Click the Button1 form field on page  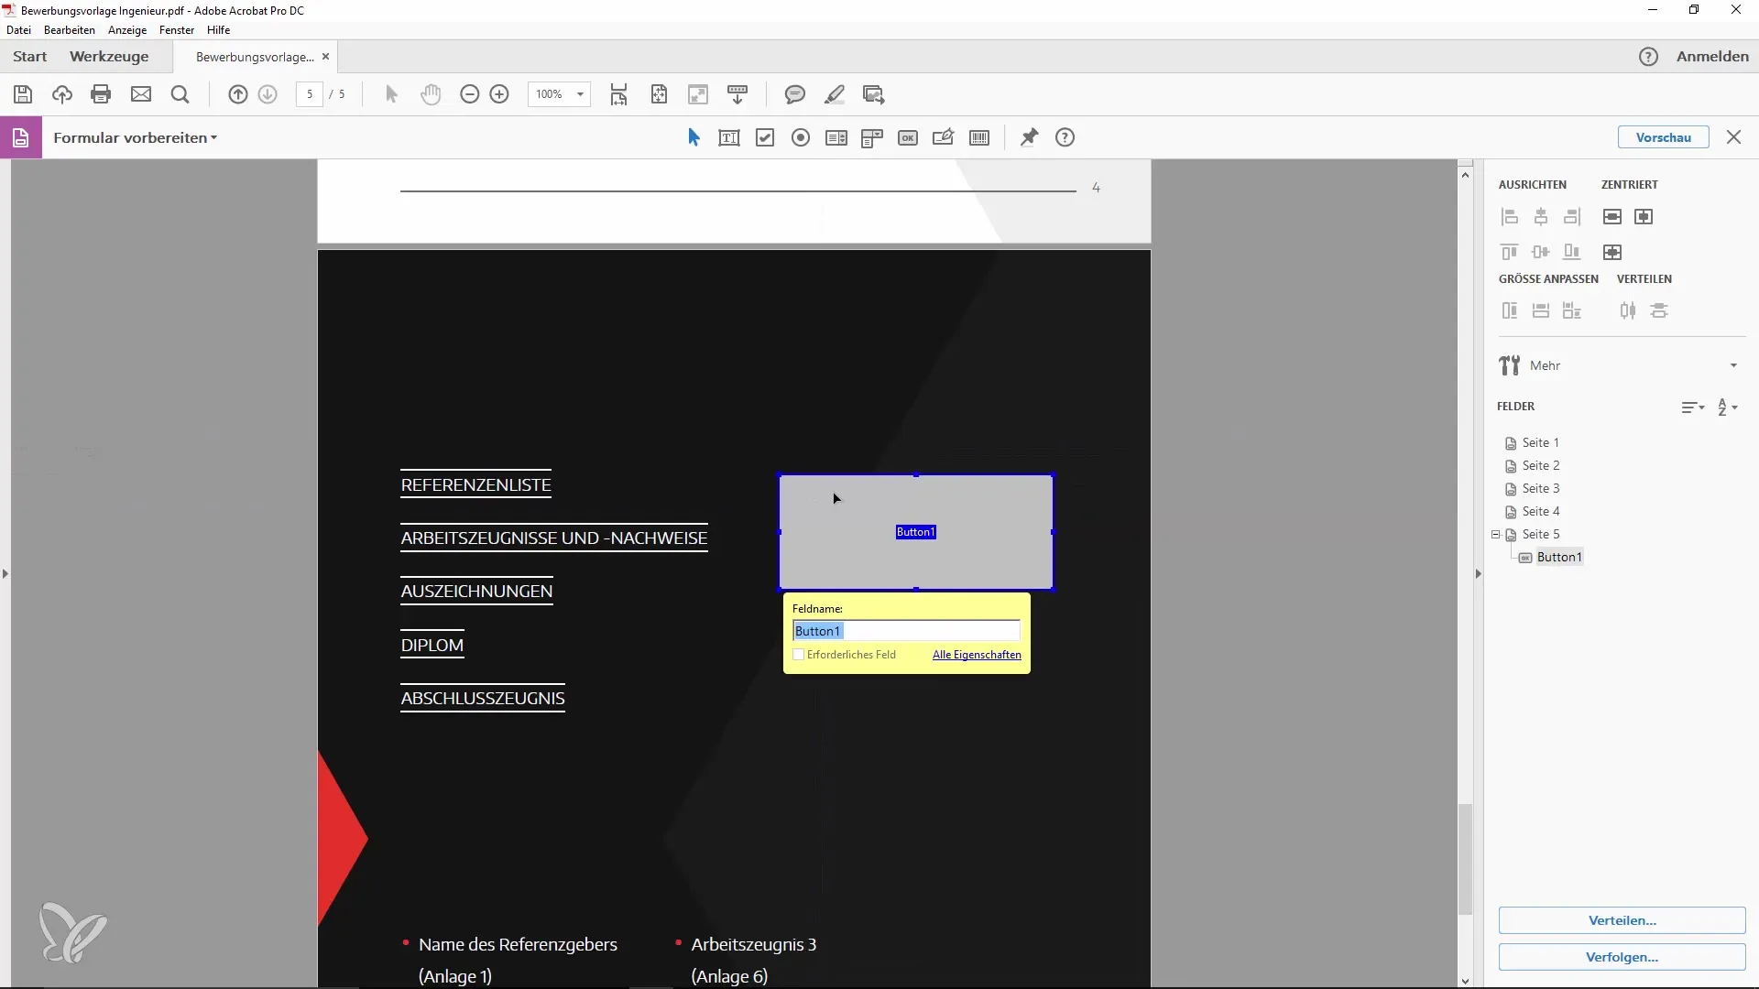916,532
